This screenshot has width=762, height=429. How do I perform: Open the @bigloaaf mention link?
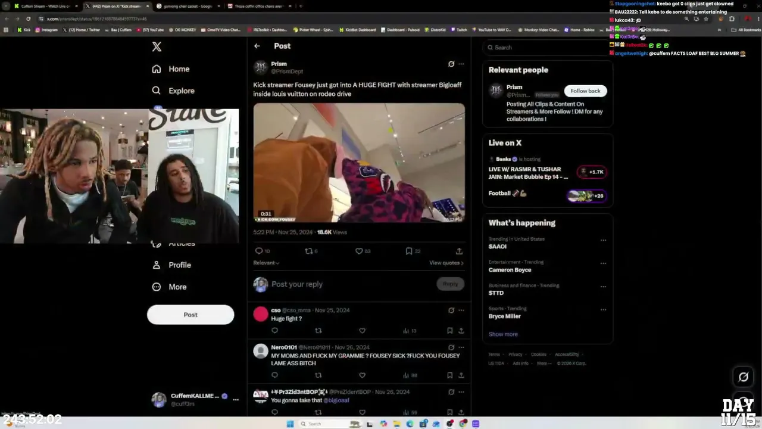(x=336, y=400)
